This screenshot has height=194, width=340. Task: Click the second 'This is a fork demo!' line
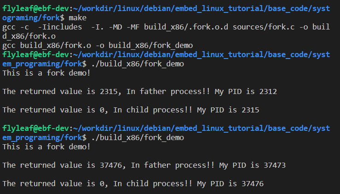[x=46, y=147]
